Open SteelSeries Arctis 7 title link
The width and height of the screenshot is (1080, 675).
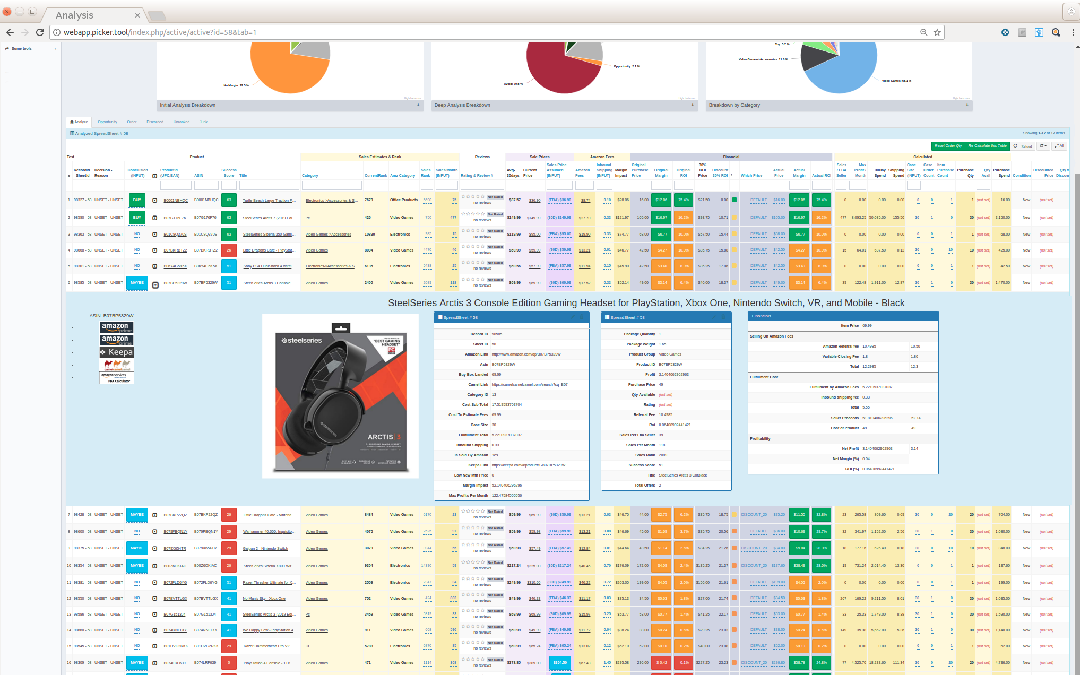click(269, 218)
